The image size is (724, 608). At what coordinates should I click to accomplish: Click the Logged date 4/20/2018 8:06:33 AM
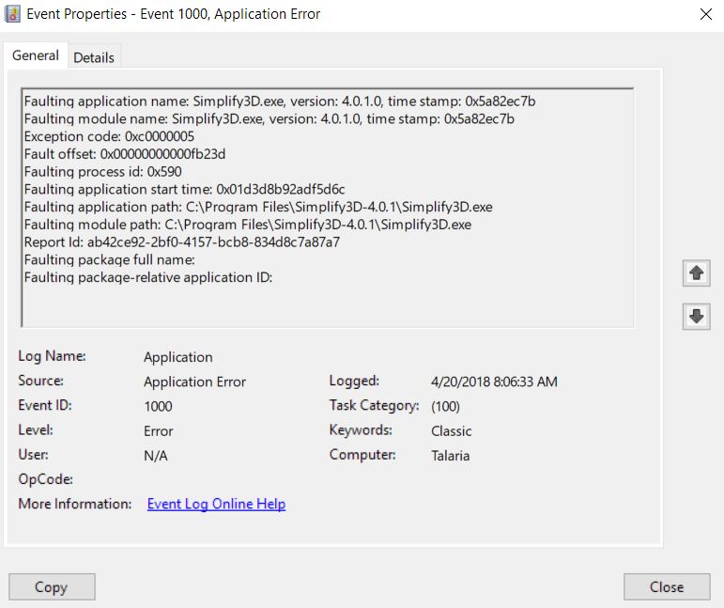494,382
